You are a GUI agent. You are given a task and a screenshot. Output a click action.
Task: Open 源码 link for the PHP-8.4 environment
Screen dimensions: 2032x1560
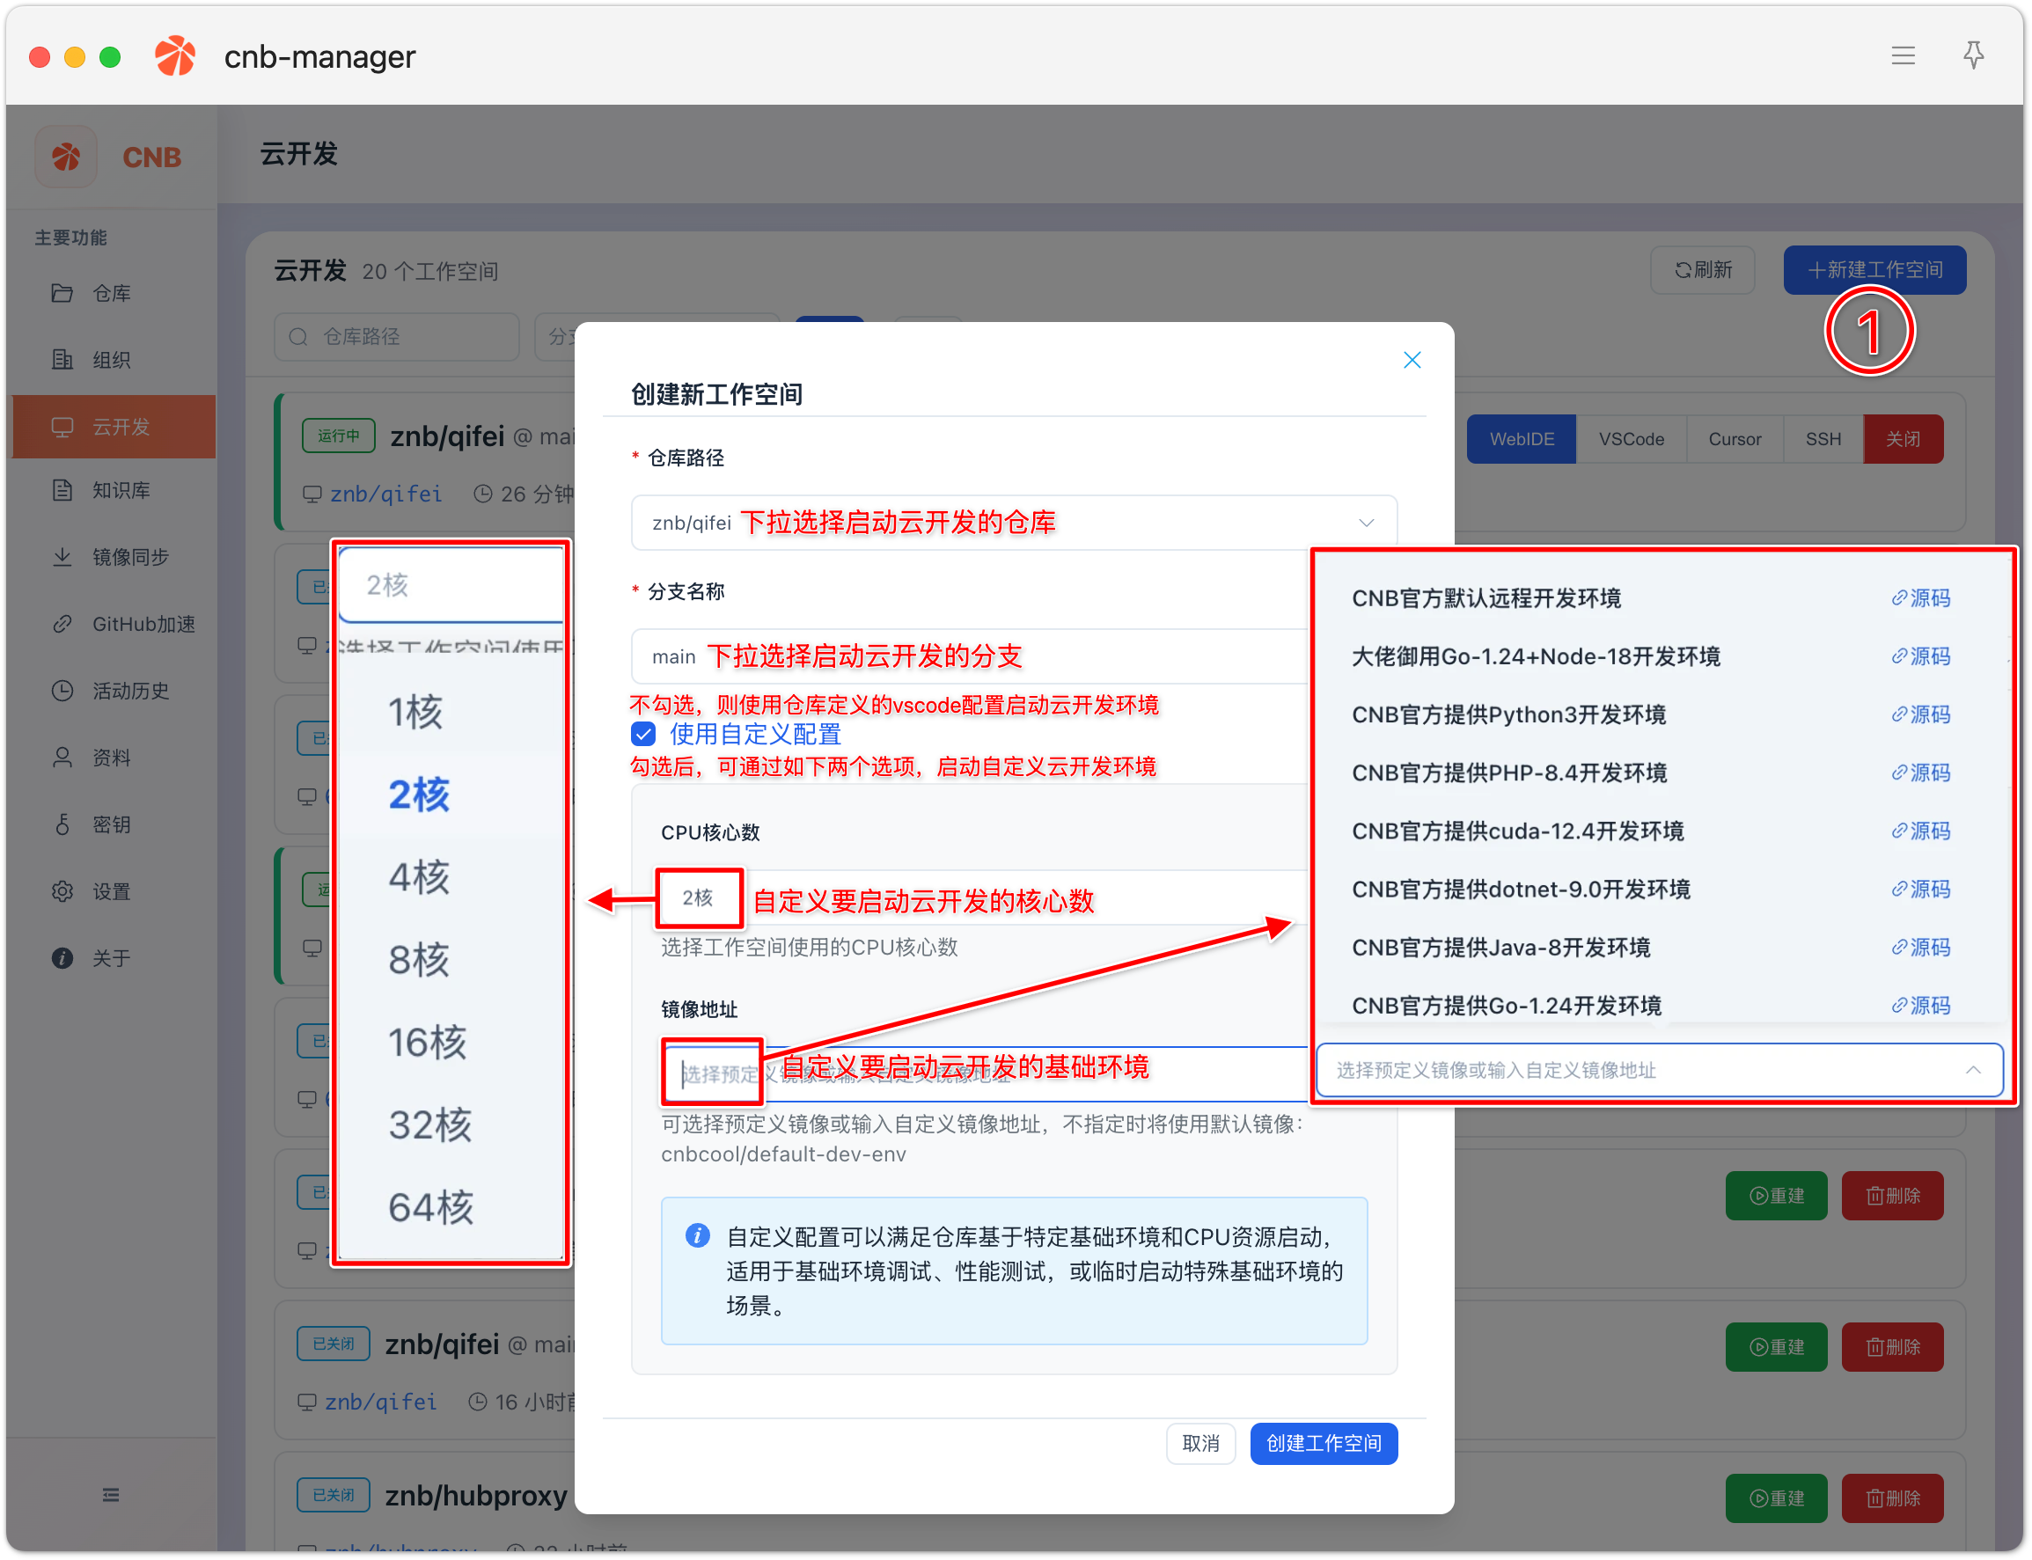click(x=1920, y=773)
